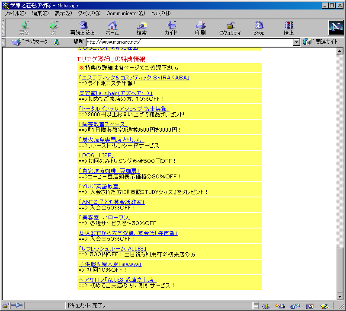This screenshot has height=311, width=346.
Task: Open the Shop toolbar icon
Action: coord(259,28)
